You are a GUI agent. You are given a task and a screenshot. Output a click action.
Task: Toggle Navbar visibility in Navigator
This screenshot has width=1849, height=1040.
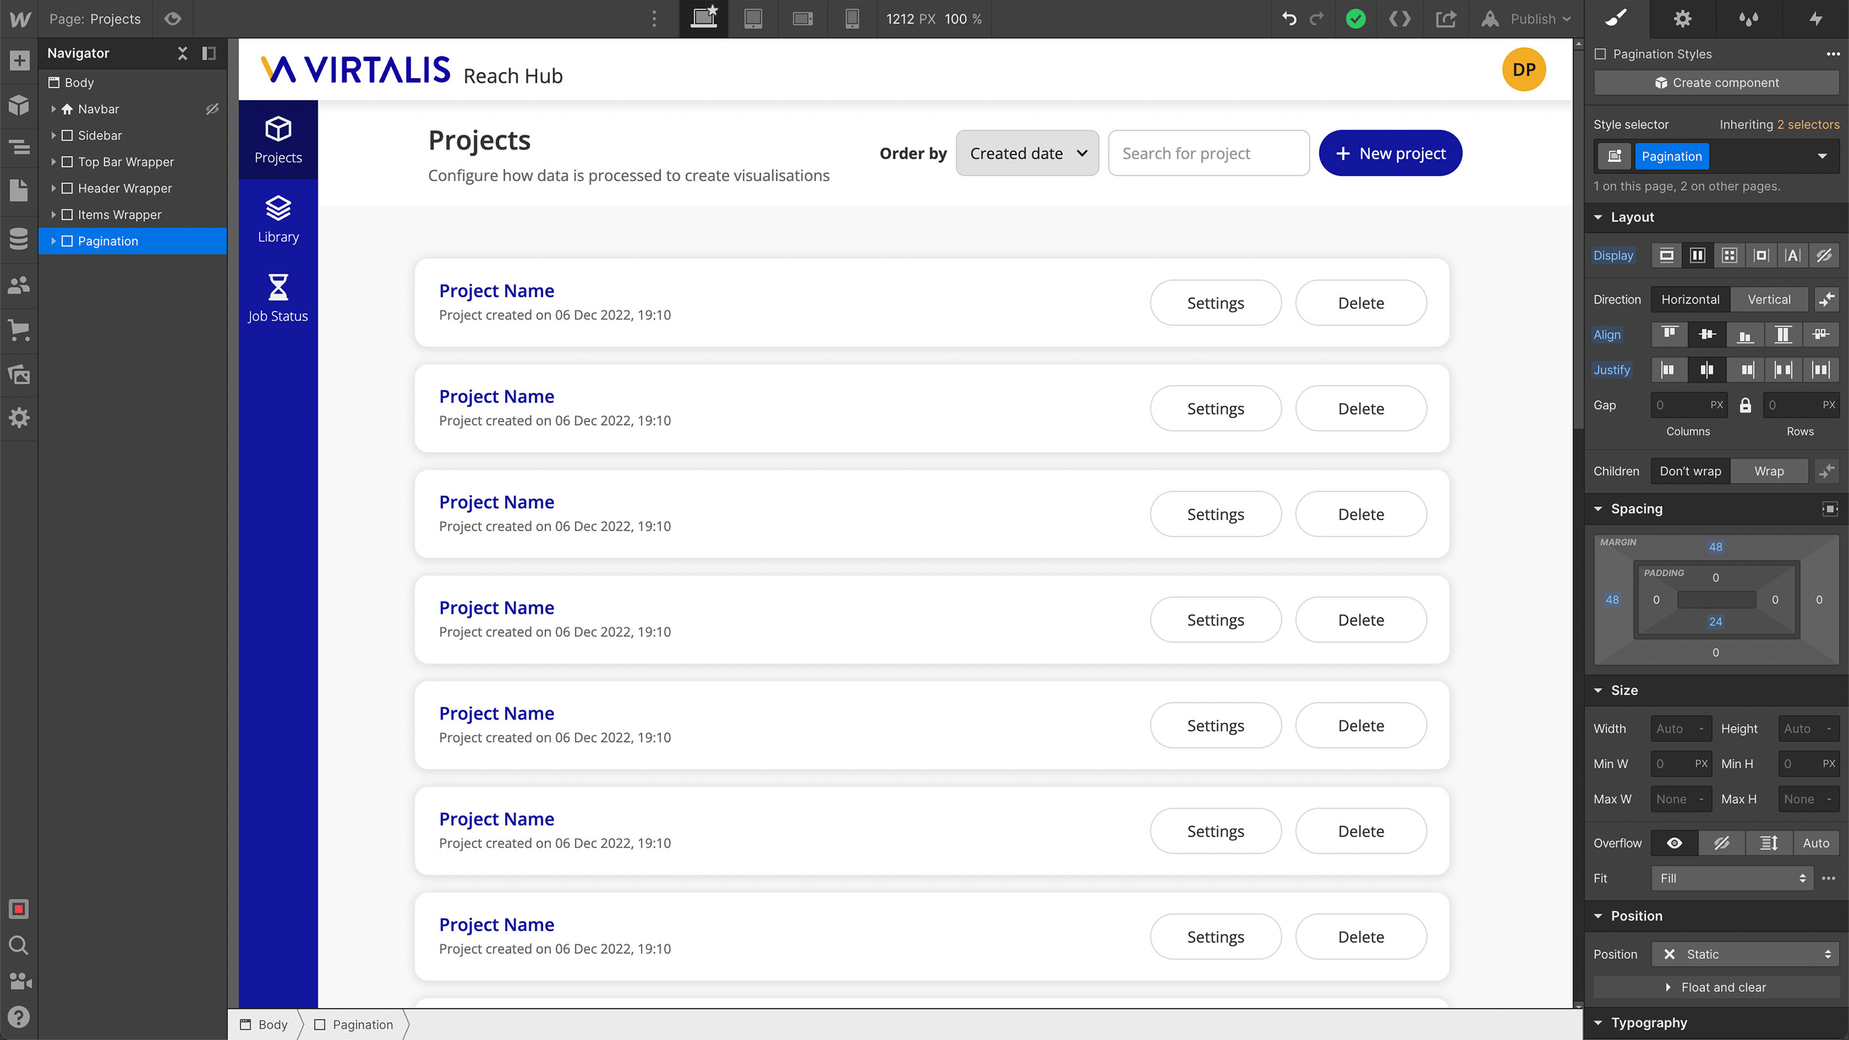[212, 109]
